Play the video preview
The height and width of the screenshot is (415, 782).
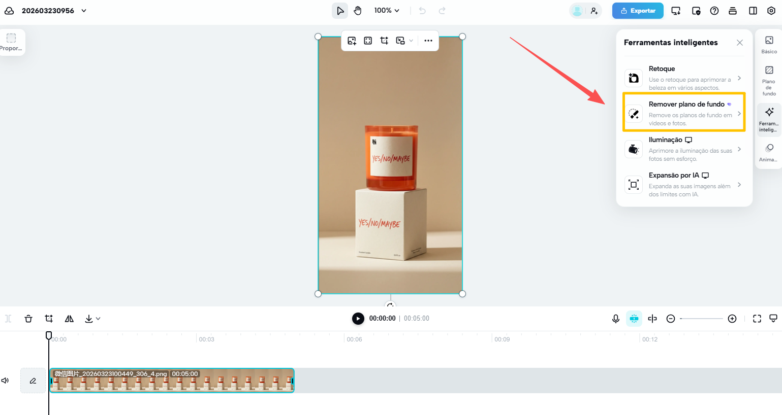[x=358, y=319]
